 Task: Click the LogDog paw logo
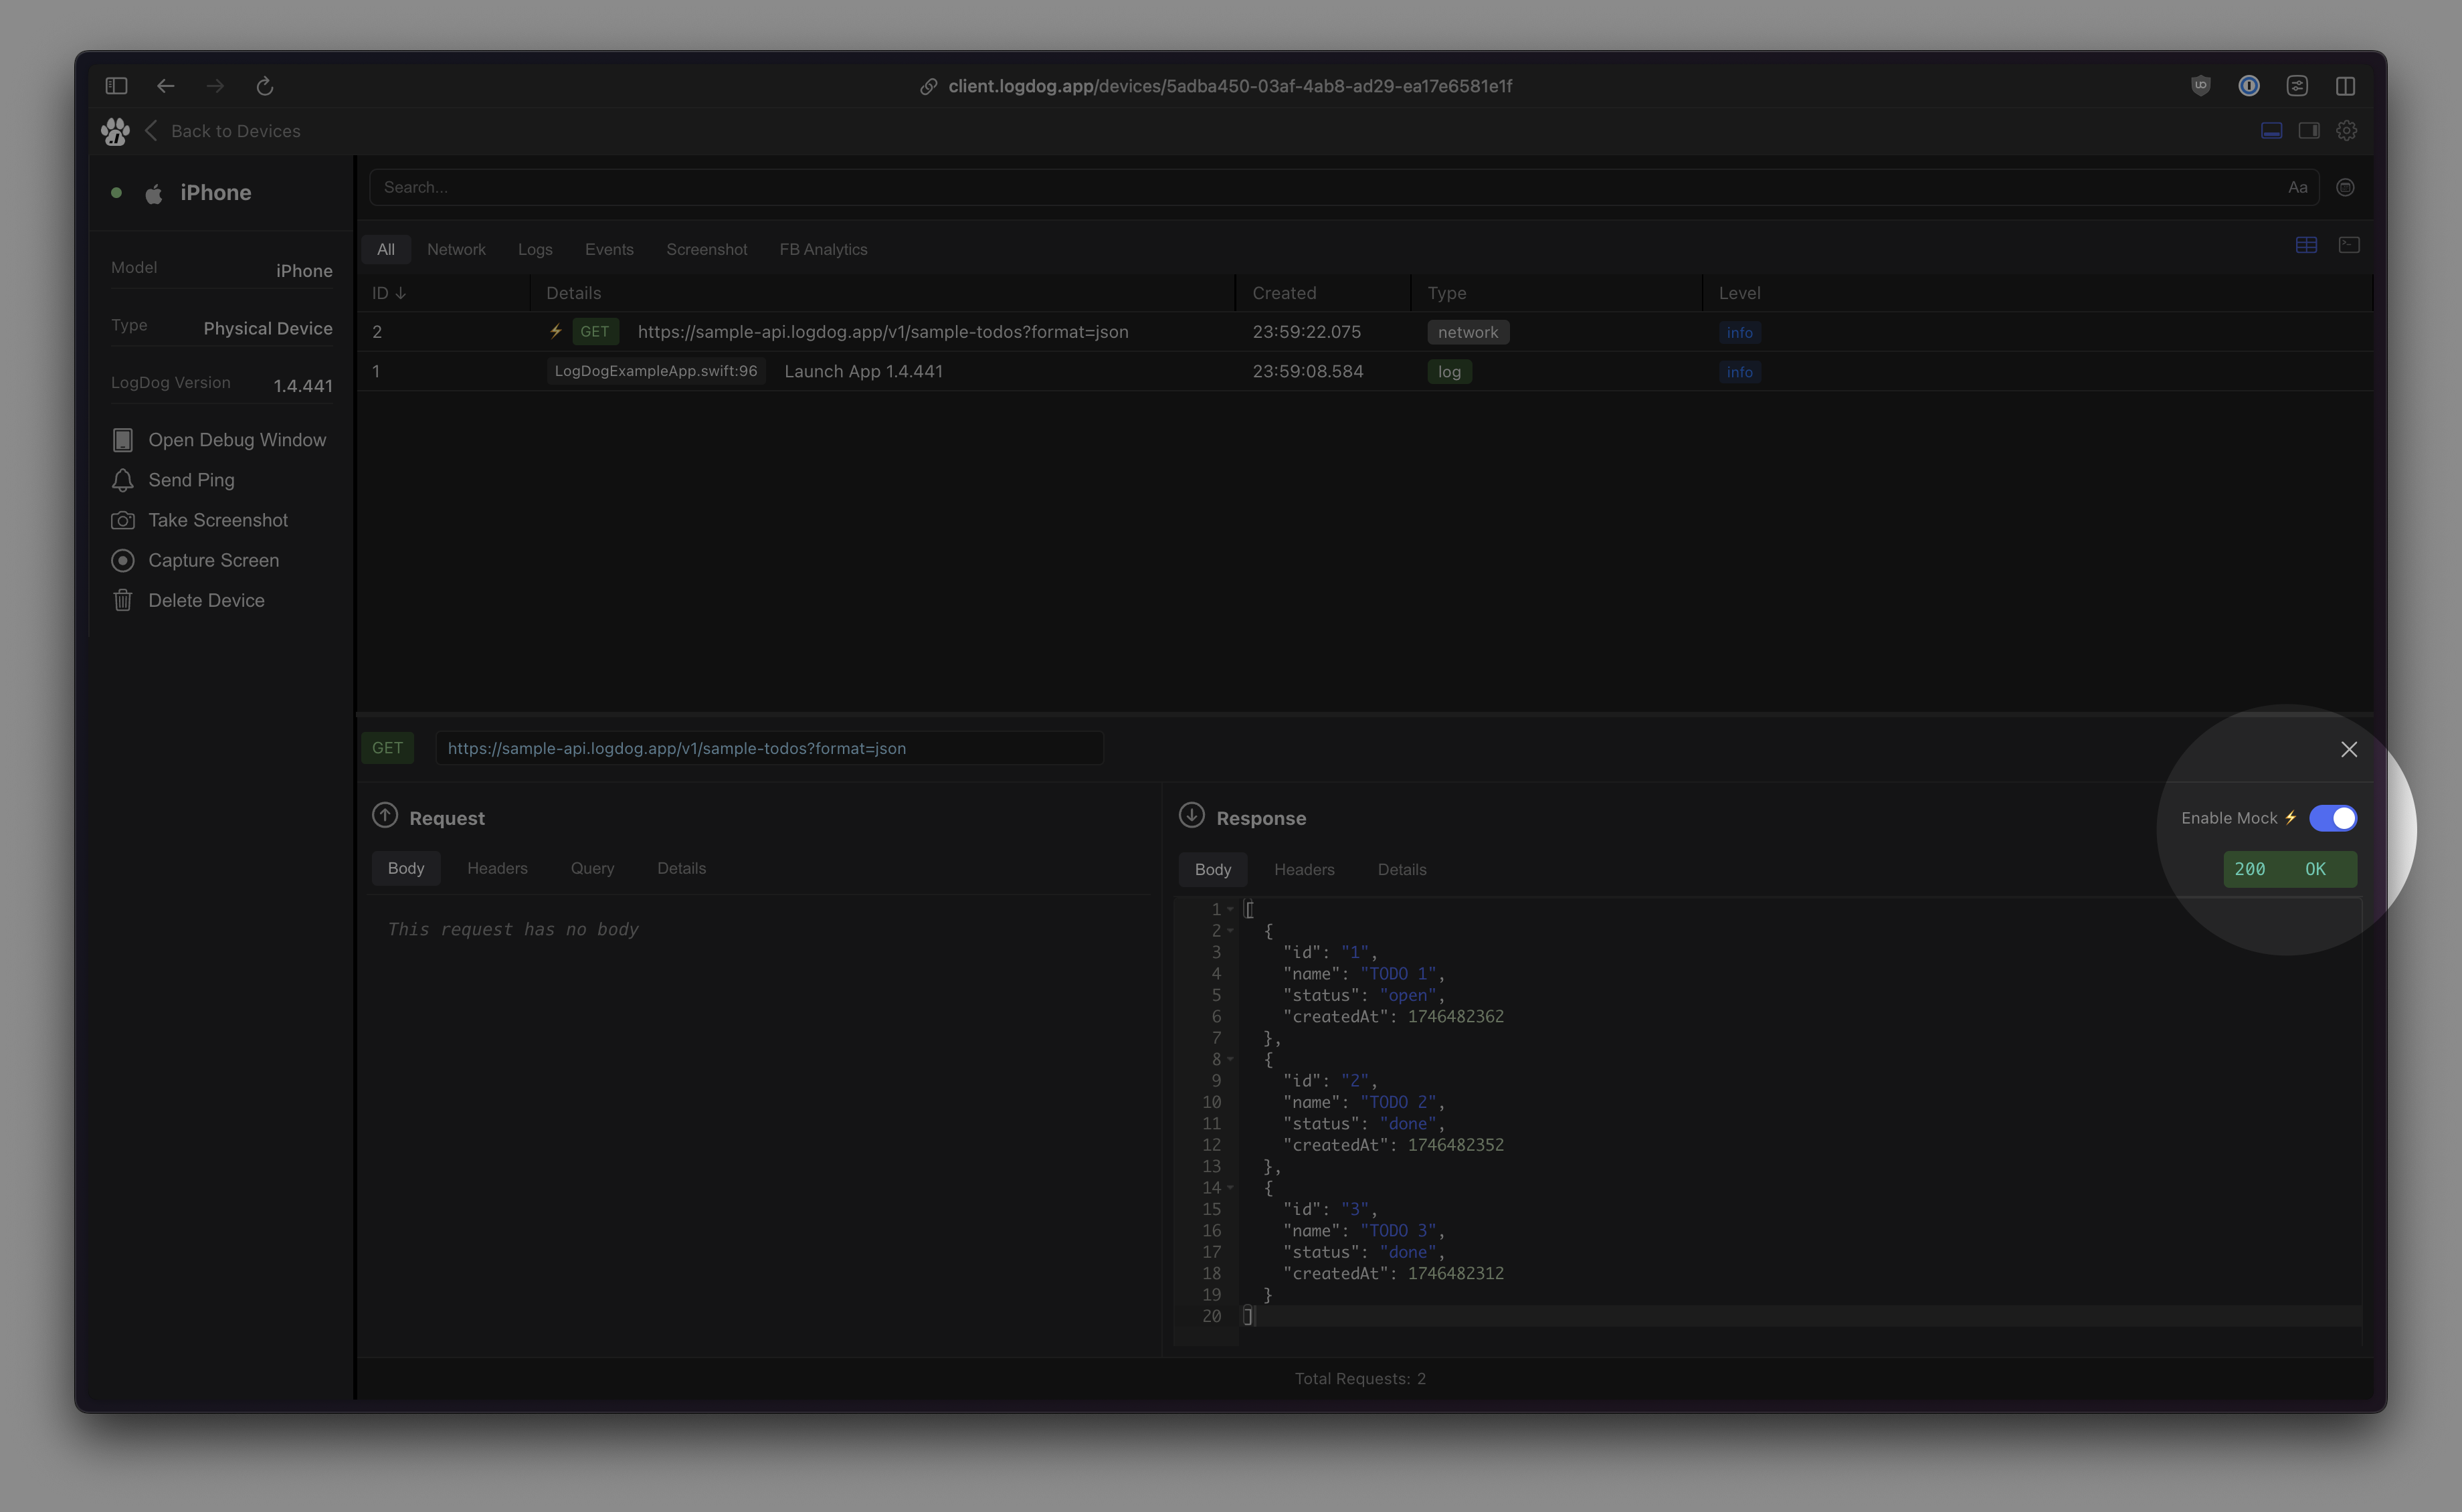(x=115, y=131)
